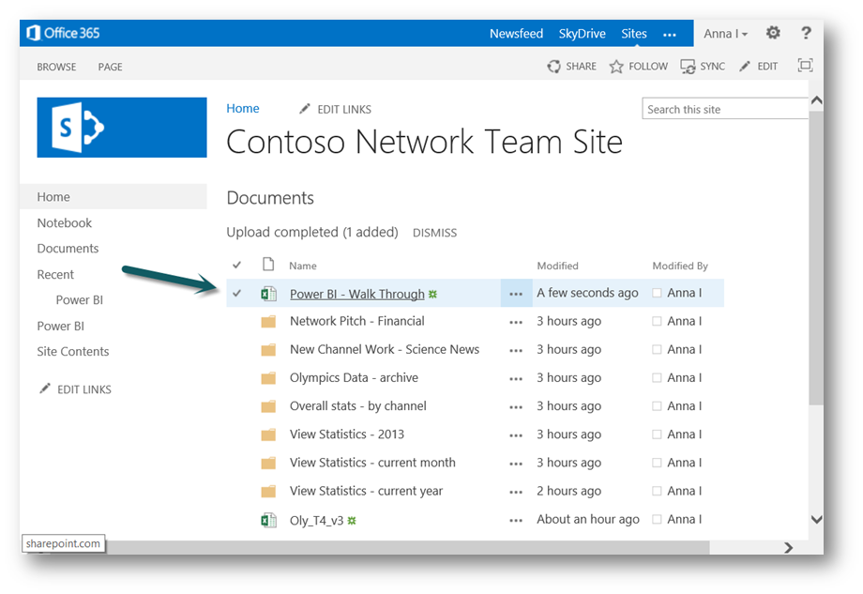Open ellipsis menu for Overall stats - by channel
Image resolution: width=863 pixels, height=594 pixels.
516,407
